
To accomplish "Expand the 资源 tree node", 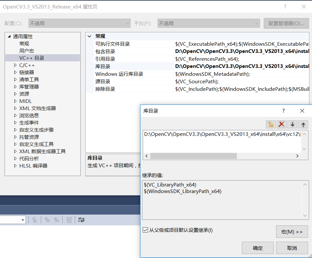I will point(15,94).
